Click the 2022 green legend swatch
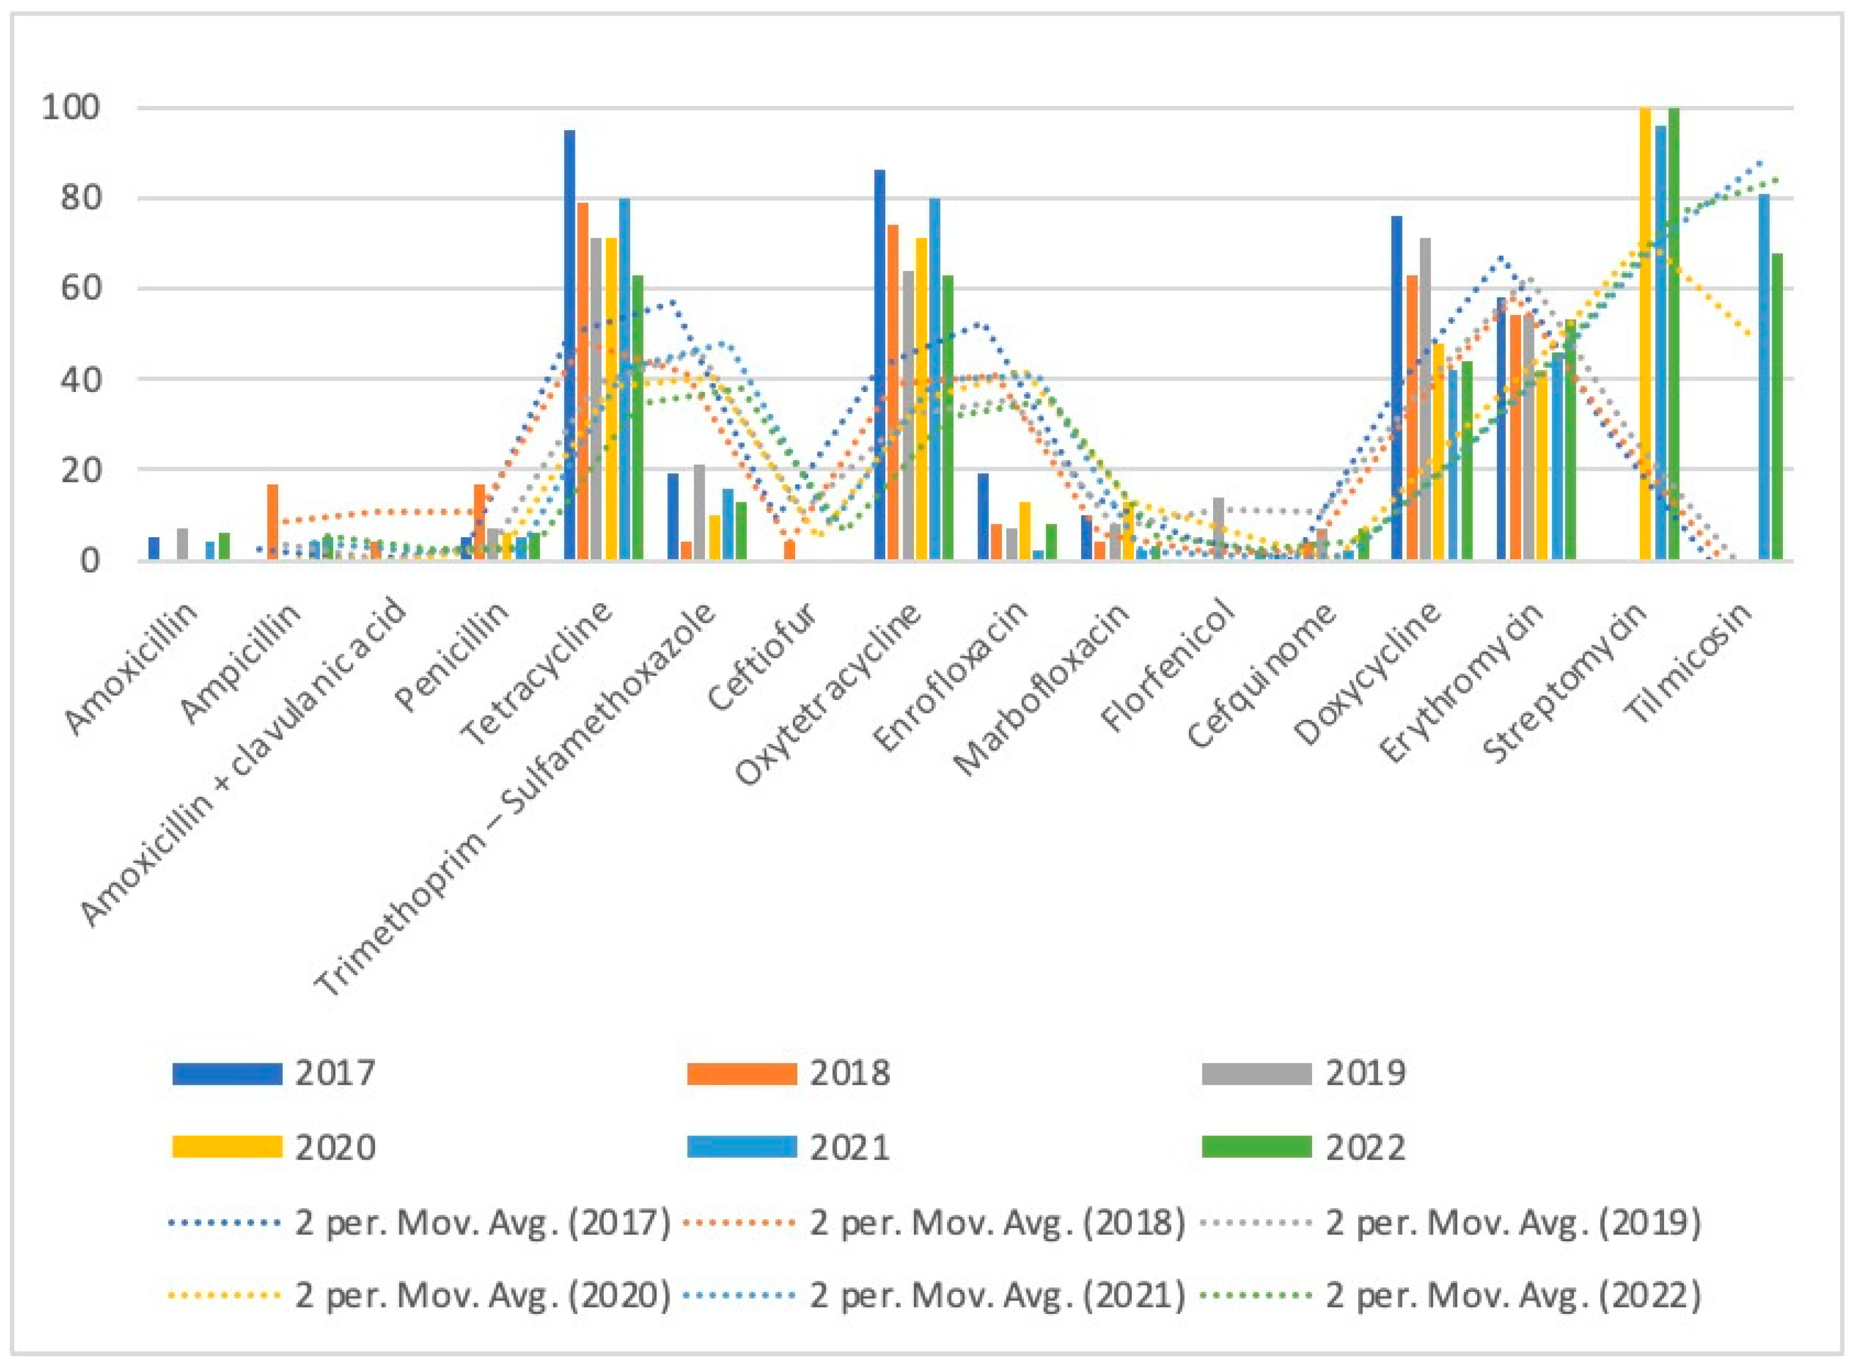The width and height of the screenshot is (1855, 1368). (1257, 1147)
